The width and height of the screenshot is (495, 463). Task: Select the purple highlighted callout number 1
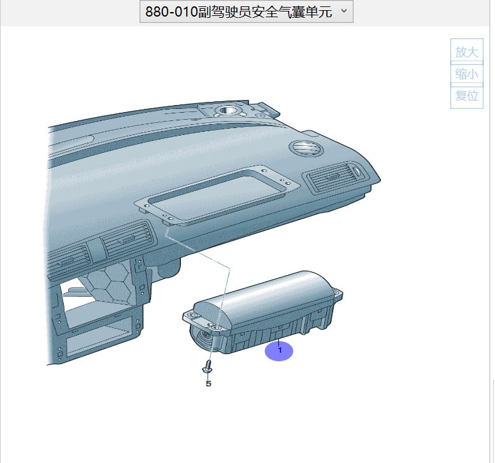pyautogui.click(x=279, y=350)
